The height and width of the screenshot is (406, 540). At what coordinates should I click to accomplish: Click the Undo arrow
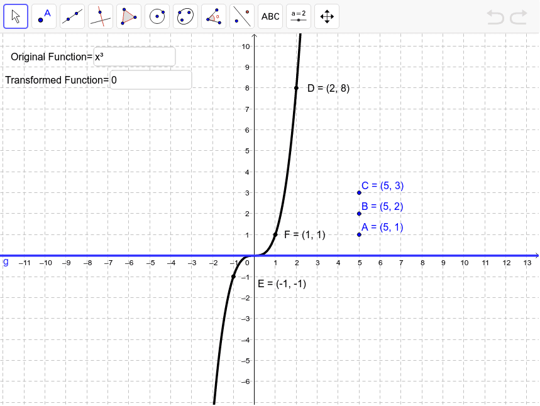point(495,17)
